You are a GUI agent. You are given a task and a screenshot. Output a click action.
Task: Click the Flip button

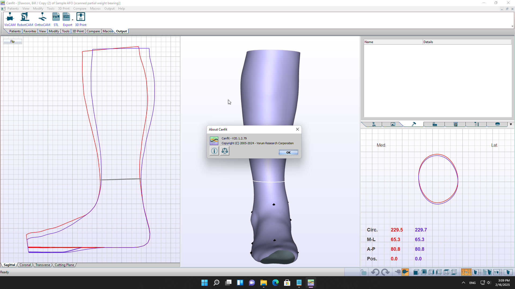pos(13,41)
